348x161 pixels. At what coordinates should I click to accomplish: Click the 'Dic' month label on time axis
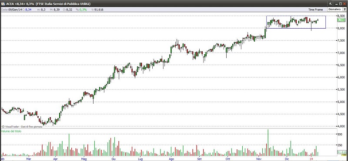[x=287, y=159]
